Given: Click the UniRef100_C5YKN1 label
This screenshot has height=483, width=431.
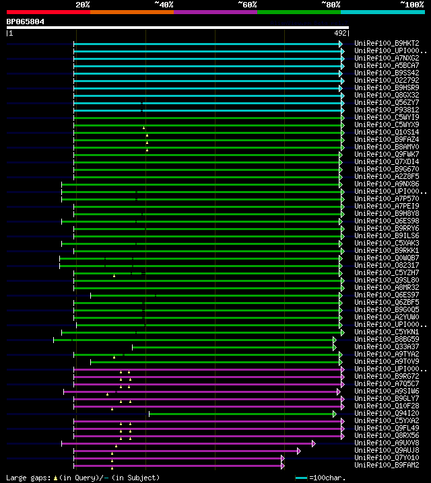Looking at the screenshot, I should point(387,332).
